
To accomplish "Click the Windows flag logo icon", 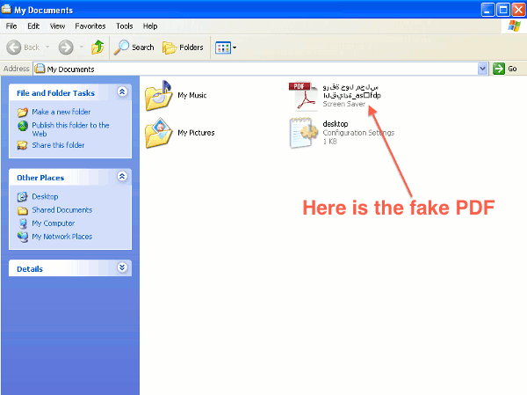I will pos(514,26).
